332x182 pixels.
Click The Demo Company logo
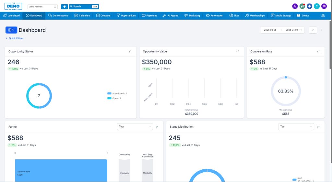(x=13, y=6)
